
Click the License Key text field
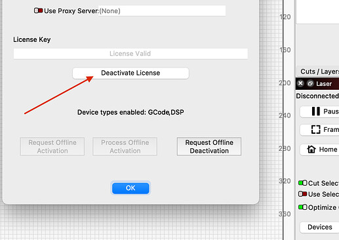point(130,54)
